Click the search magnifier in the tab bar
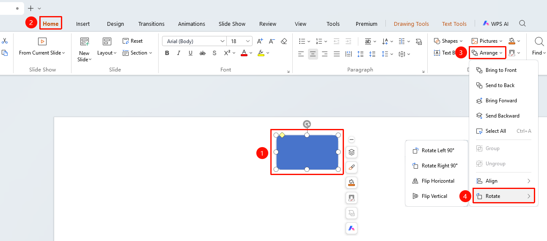The image size is (547, 241). pyautogui.click(x=522, y=24)
